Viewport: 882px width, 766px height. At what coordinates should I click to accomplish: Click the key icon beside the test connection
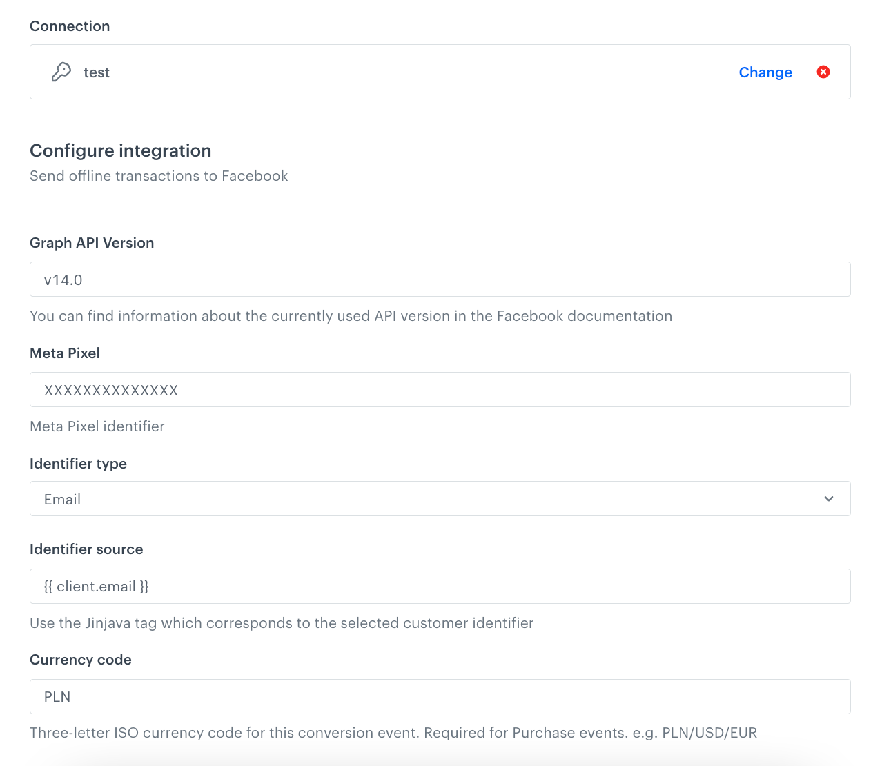click(61, 72)
